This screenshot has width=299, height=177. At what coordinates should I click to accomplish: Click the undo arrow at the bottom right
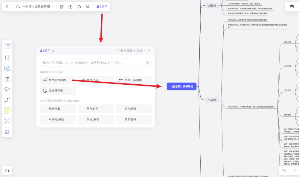click(283, 170)
